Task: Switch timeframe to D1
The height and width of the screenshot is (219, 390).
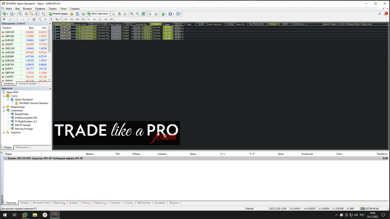Action: (x=100, y=19)
